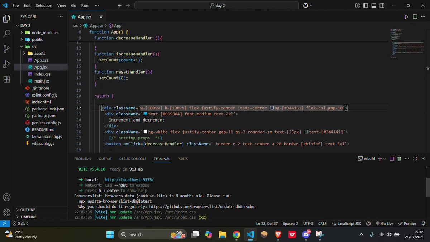Toggle Primary Side Bar visibility
This screenshot has width=430, height=242.
366,5
